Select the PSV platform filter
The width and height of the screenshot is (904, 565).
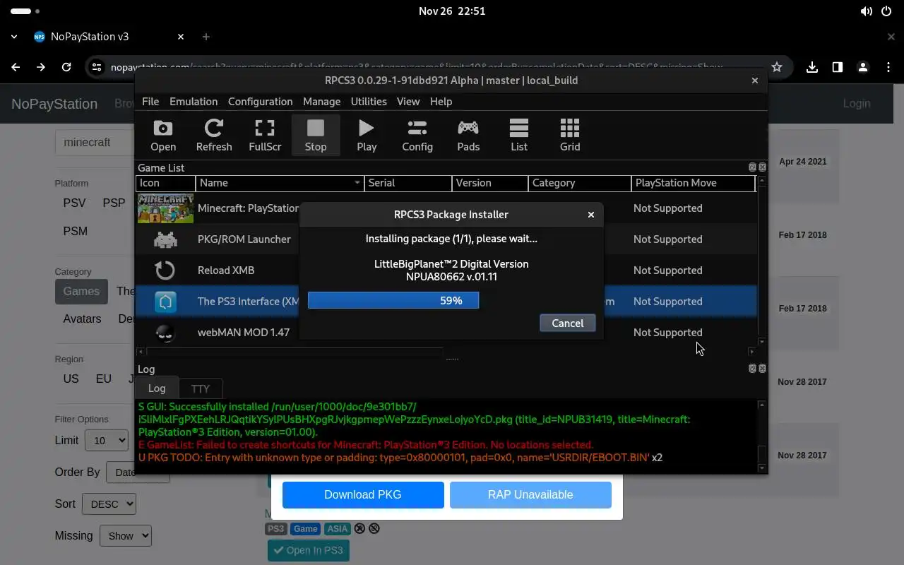tap(74, 203)
